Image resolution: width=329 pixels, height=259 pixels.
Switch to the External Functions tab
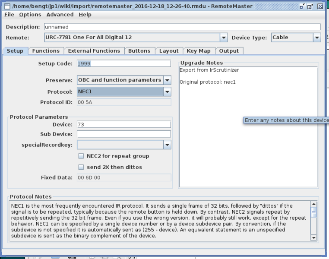point(94,51)
